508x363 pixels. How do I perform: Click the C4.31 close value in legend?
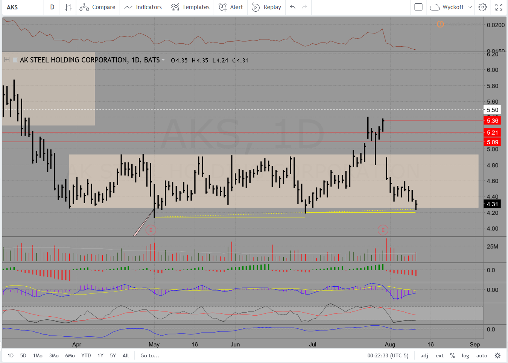(240, 60)
